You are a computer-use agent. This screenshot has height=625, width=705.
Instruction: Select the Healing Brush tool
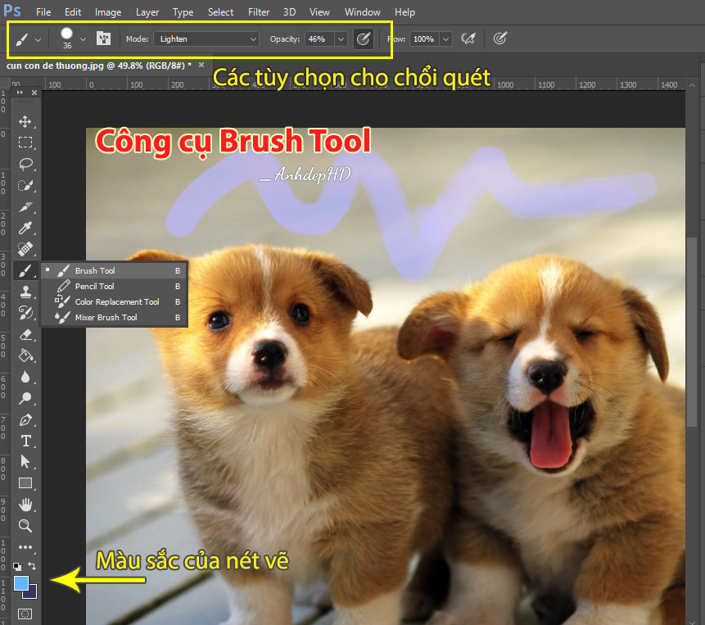point(25,249)
